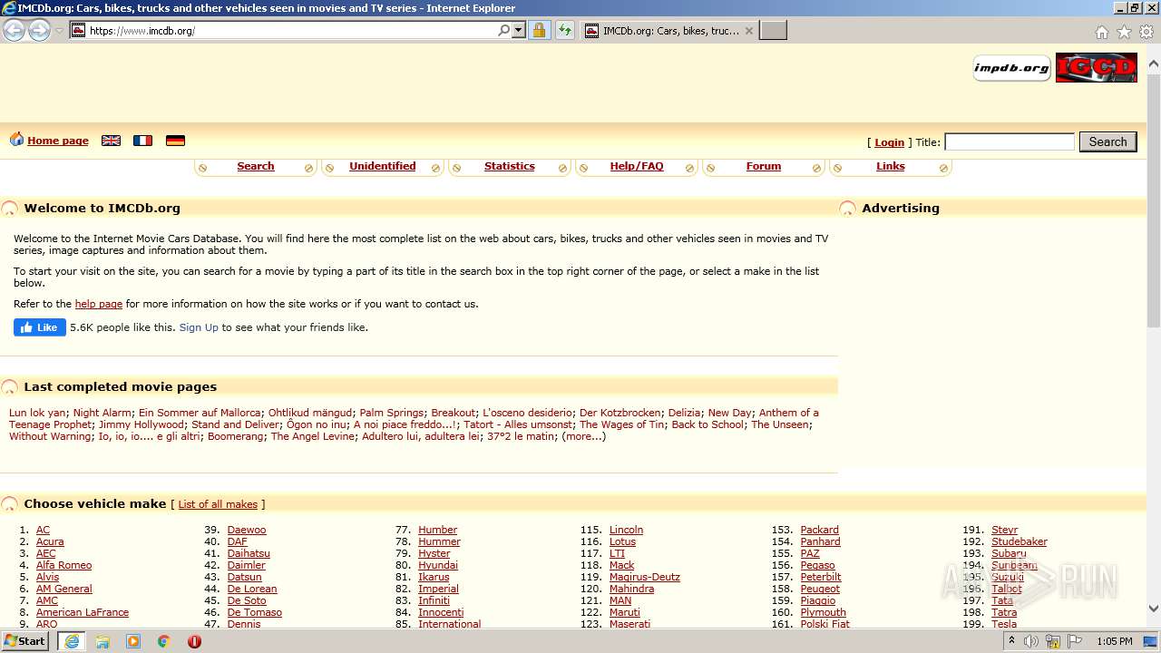The image size is (1161, 653).
Task: Open the Palm Springs movie page
Action: click(392, 413)
